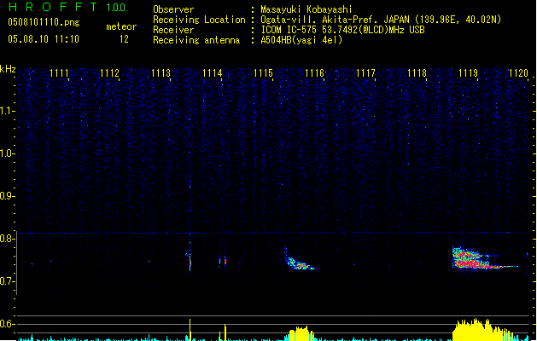537x341 pixels.
Task: Click the 1120 time marker
Action: pos(519,73)
